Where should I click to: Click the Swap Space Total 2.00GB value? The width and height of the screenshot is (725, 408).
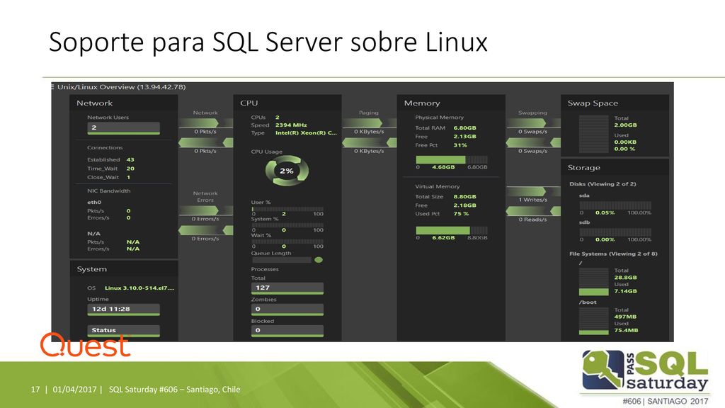tap(626, 125)
